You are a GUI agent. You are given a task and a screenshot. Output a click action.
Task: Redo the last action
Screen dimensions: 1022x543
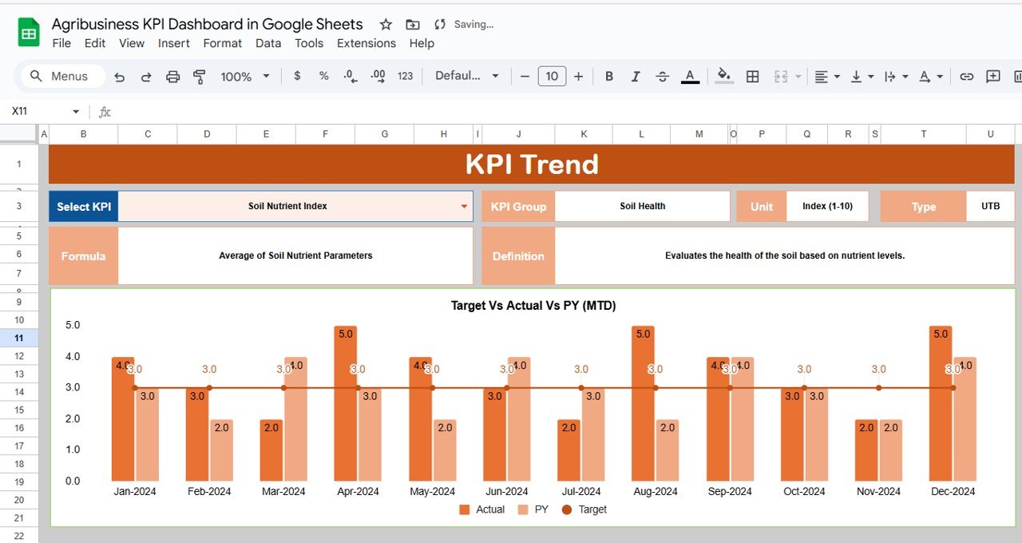146,77
